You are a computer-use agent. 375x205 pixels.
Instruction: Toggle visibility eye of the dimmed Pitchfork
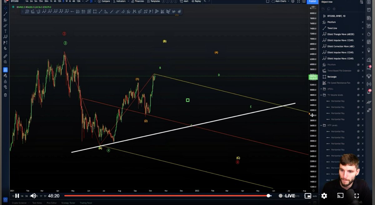(x=358, y=65)
